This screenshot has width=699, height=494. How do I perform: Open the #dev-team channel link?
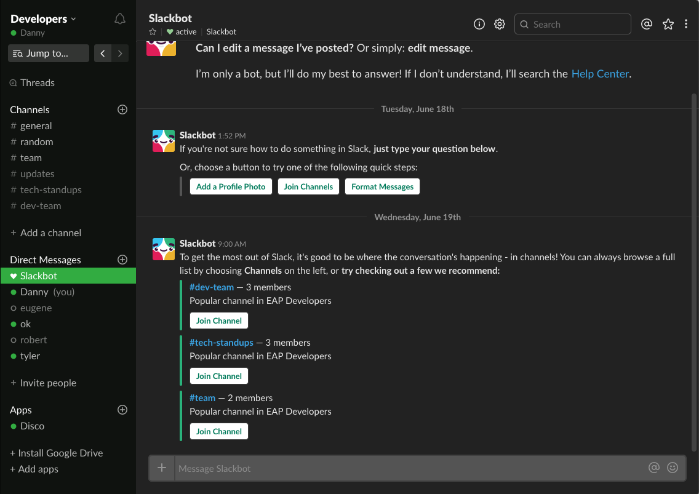[x=211, y=287]
